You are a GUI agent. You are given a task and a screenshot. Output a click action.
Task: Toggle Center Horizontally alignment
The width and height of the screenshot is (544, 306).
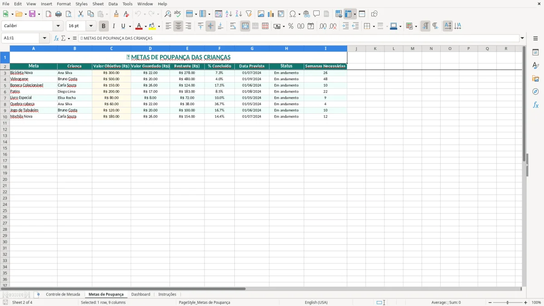tap(179, 26)
